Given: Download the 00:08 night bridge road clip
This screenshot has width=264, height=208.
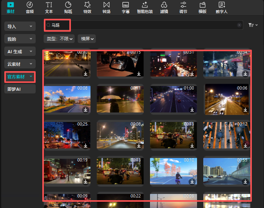Looking at the screenshot, I should [139, 145].
